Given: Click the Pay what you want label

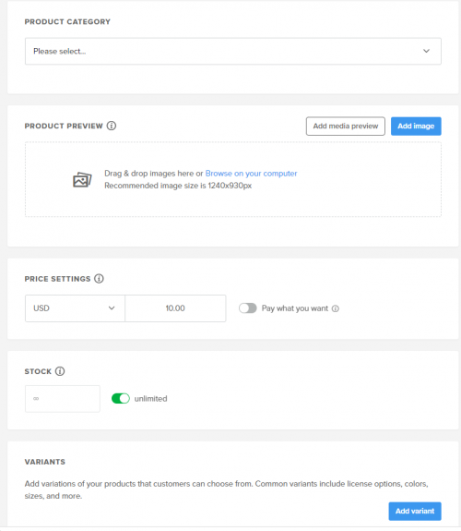Looking at the screenshot, I should 295,308.
